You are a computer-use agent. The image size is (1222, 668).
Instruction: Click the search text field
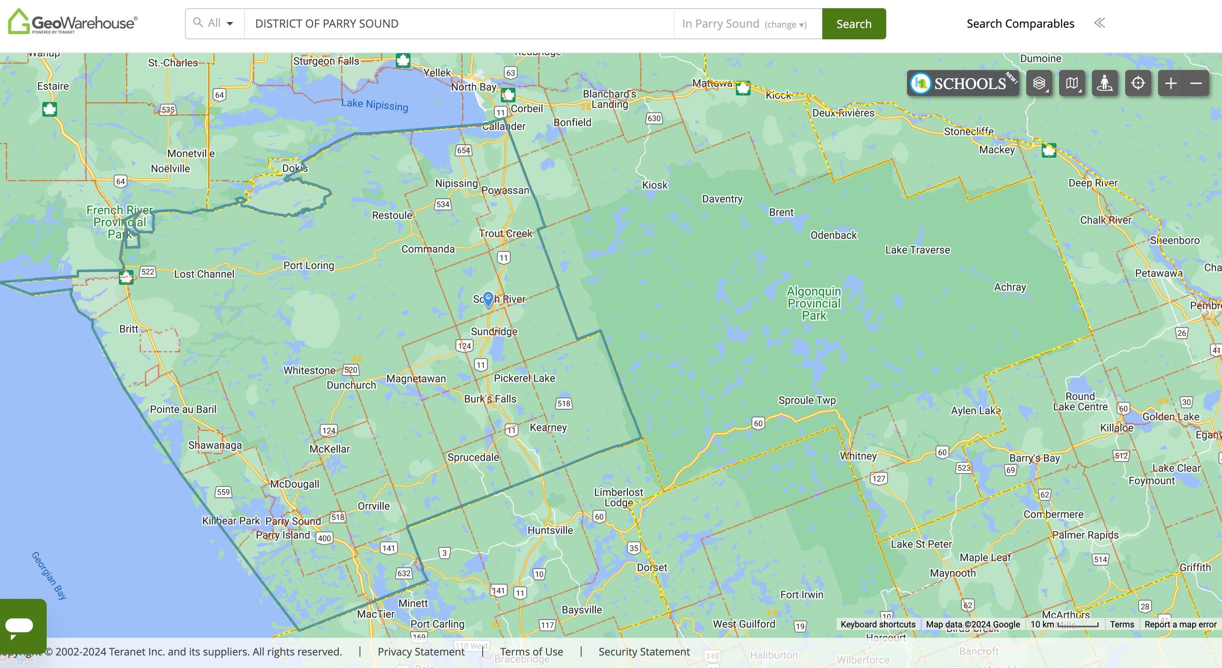[x=459, y=23]
